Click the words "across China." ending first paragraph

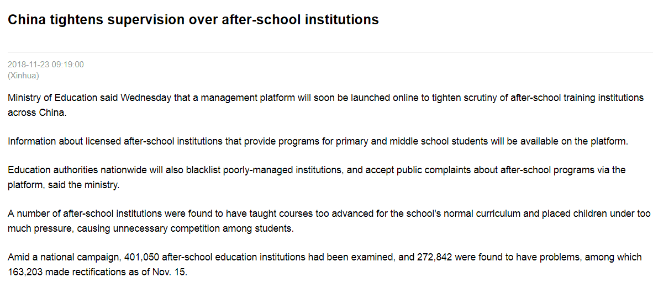click(x=37, y=113)
